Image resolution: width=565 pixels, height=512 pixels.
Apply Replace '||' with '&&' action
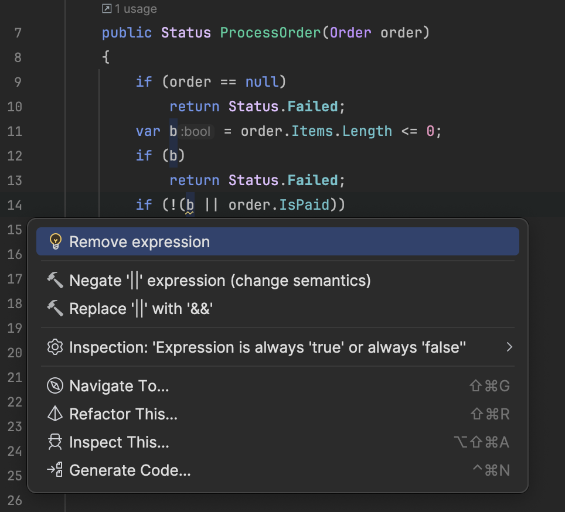(x=141, y=308)
